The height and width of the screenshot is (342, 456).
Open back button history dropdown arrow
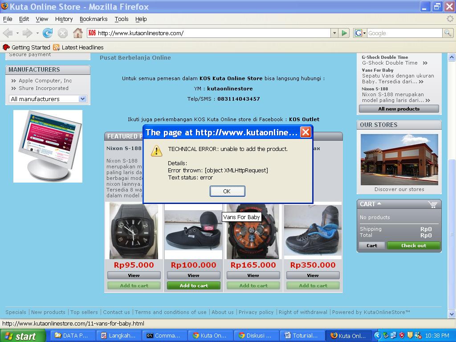(17, 33)
